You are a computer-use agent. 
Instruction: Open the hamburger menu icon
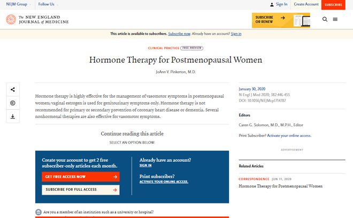[335, 19]
